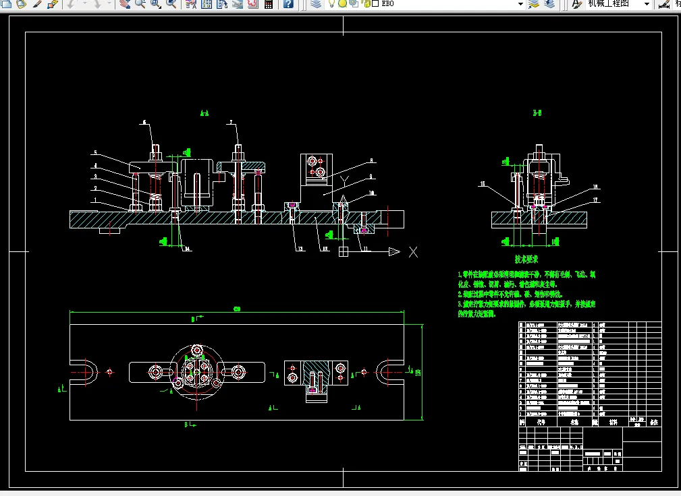Restore the previous layer state

(x=549, y=4)
